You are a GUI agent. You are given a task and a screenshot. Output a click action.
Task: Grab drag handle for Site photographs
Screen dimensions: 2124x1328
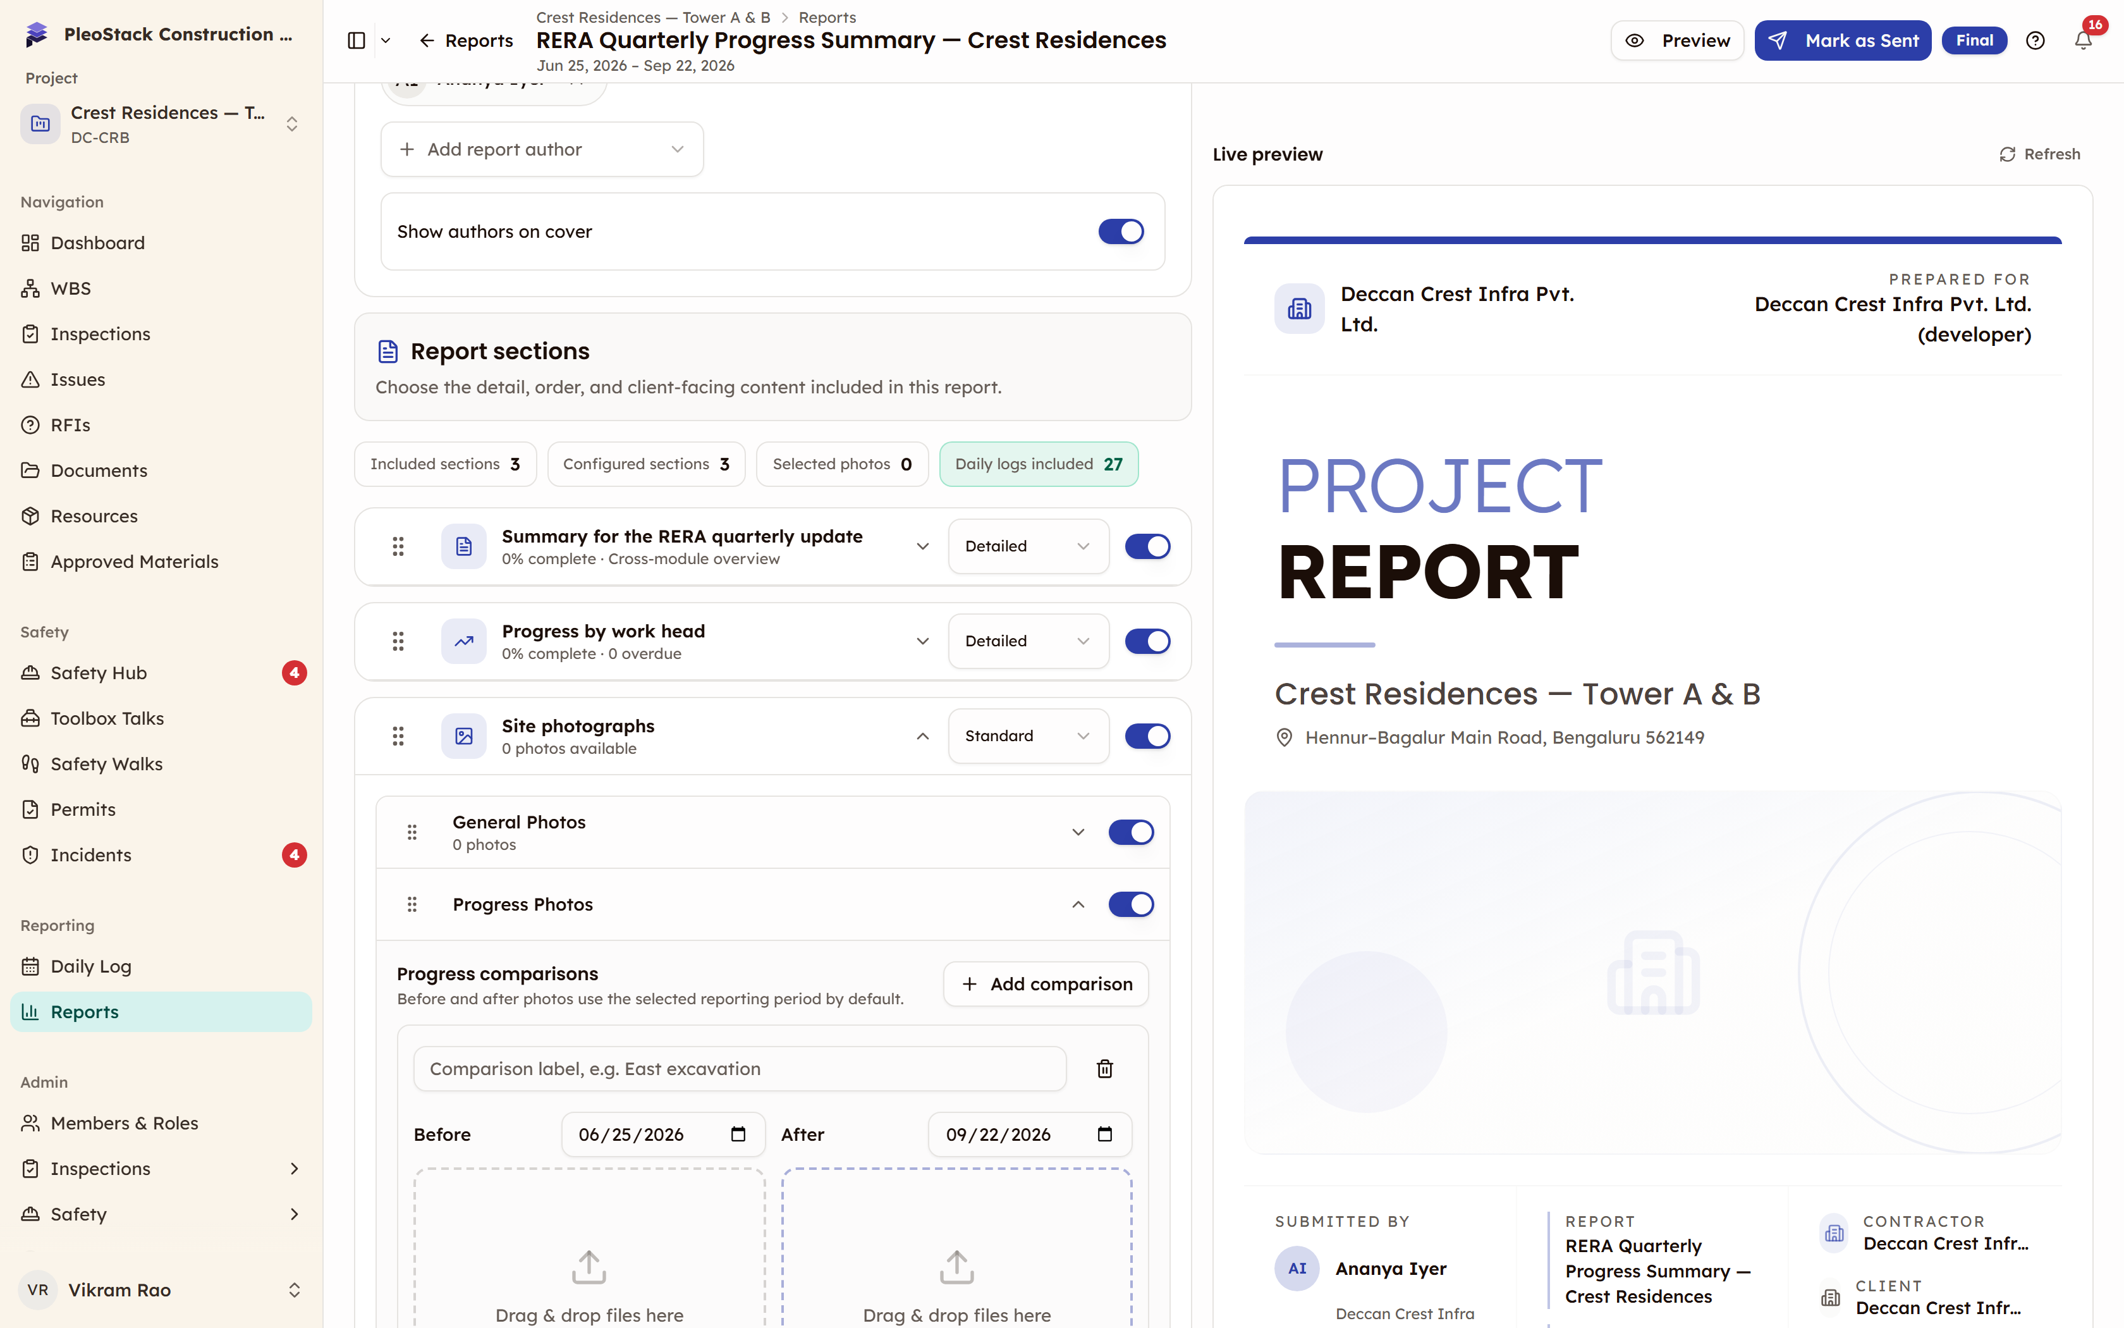398,736
